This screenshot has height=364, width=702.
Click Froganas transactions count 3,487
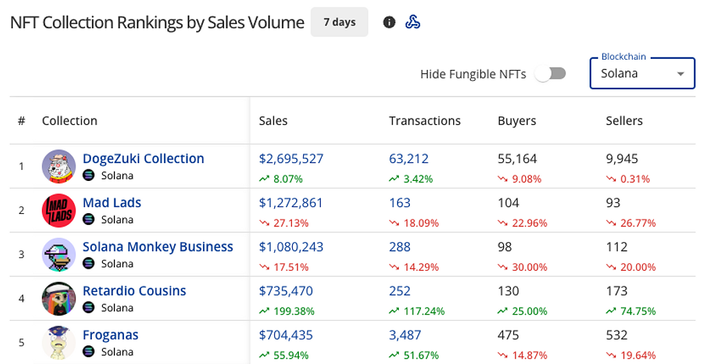click(404, 335)
